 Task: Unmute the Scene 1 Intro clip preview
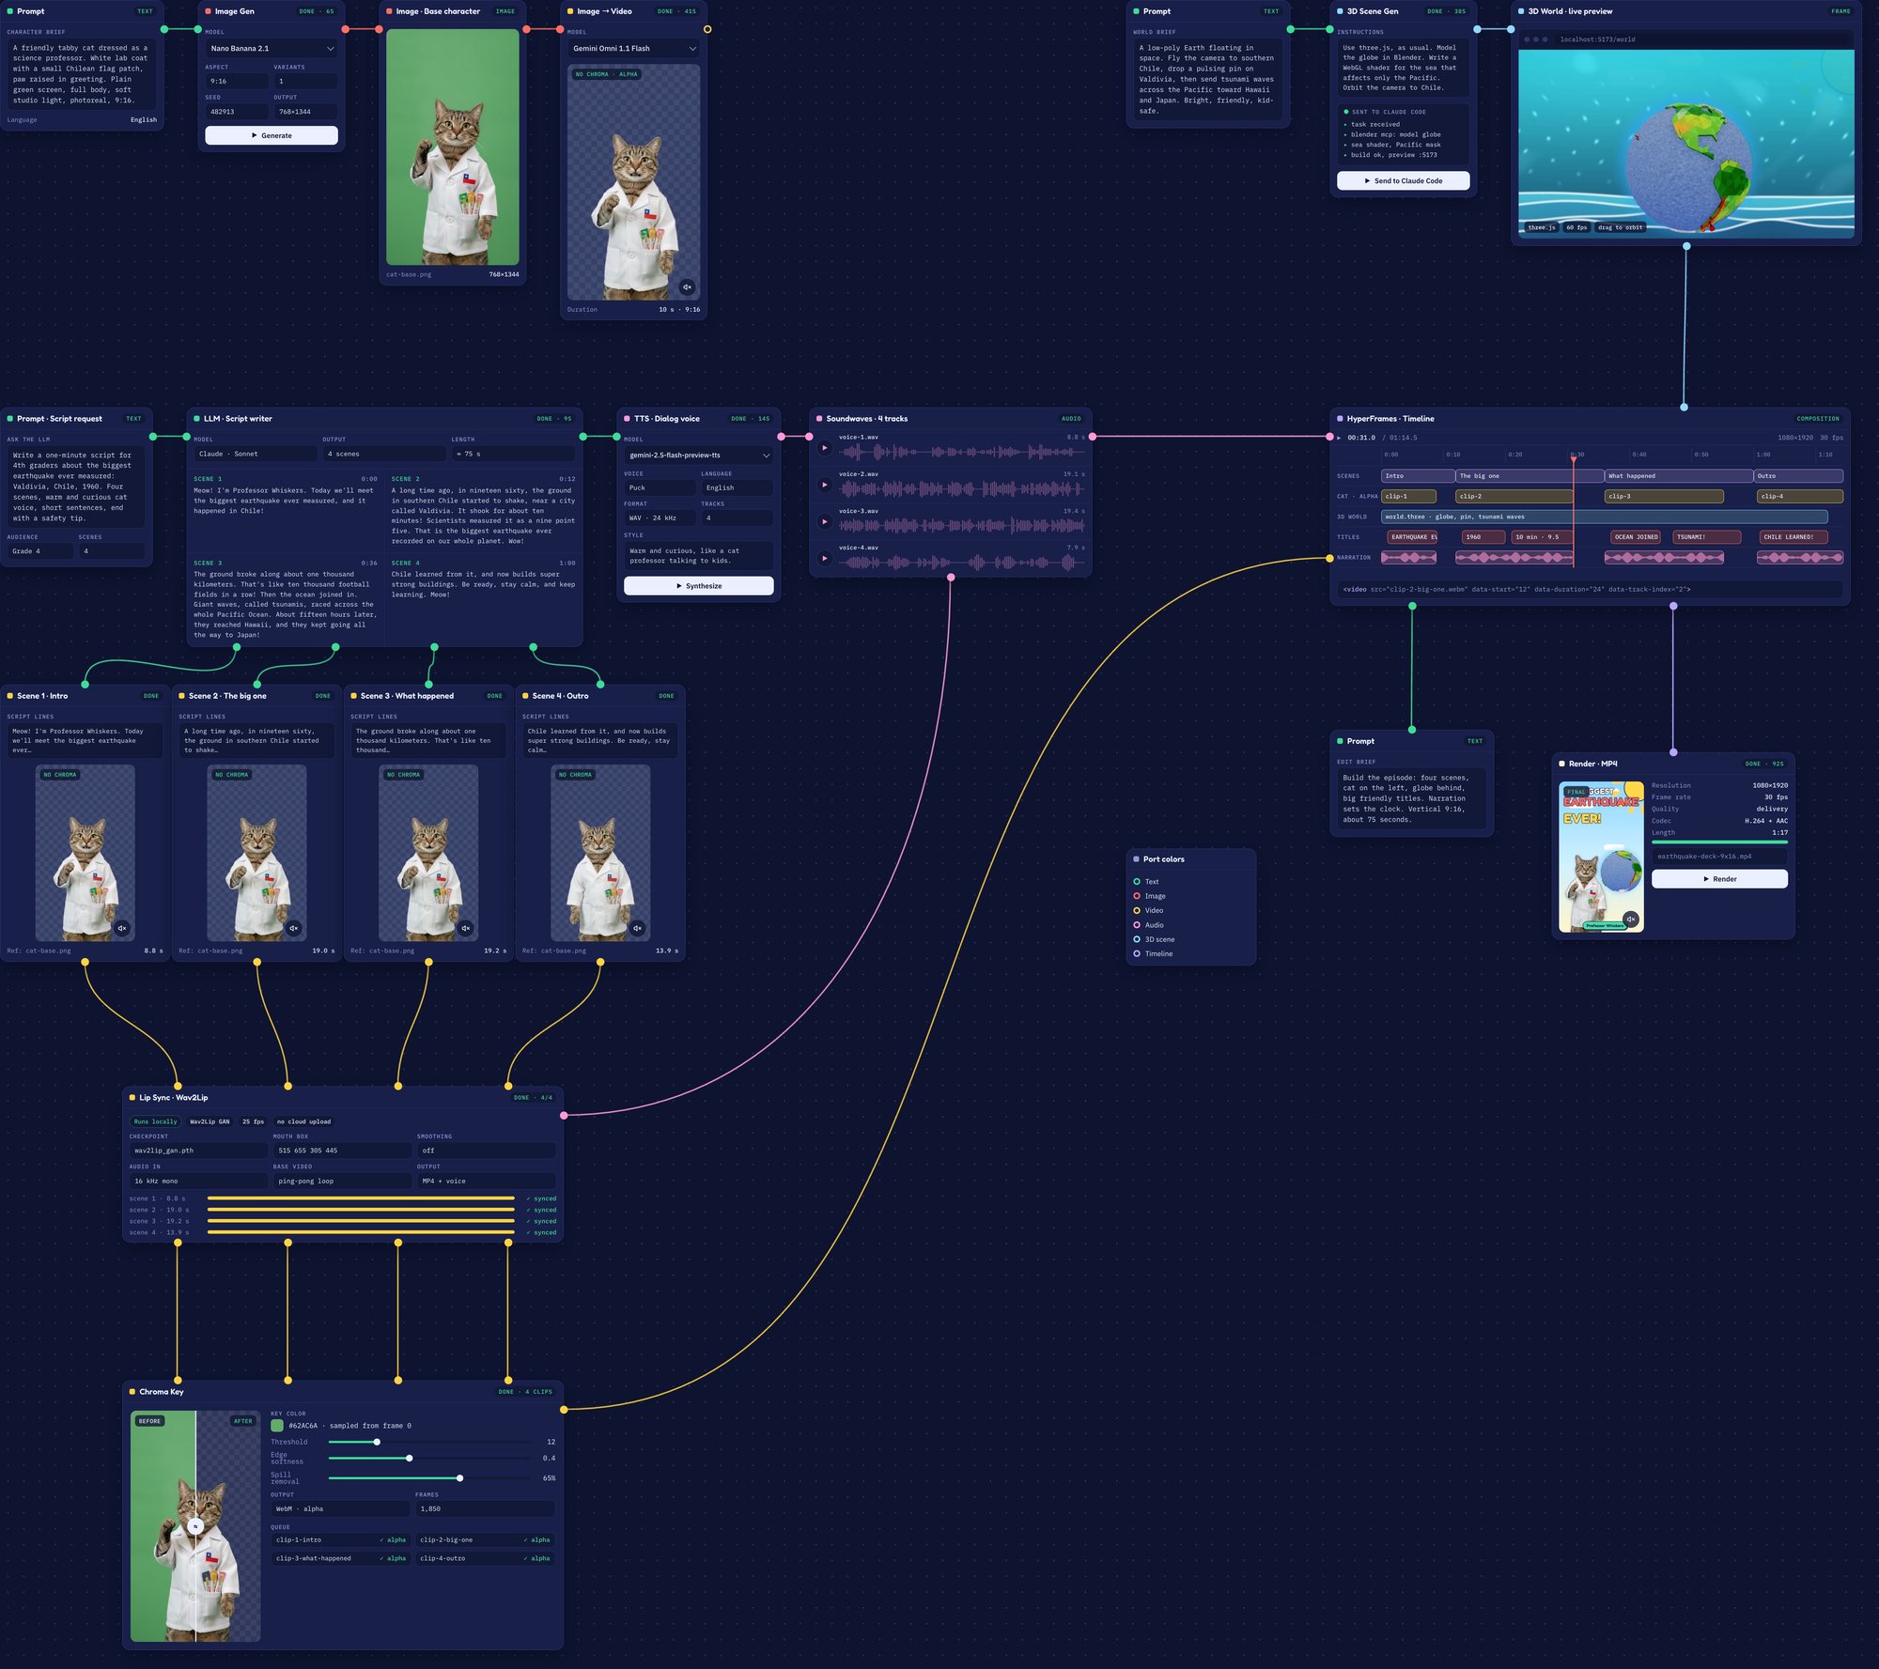click(x=122, y=928)
